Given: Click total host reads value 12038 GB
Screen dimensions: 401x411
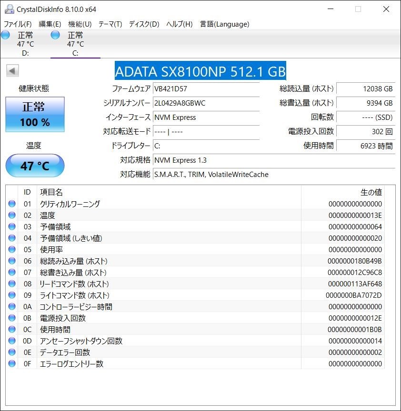Looking at the screenshot, I should click(x=366, y=88).
